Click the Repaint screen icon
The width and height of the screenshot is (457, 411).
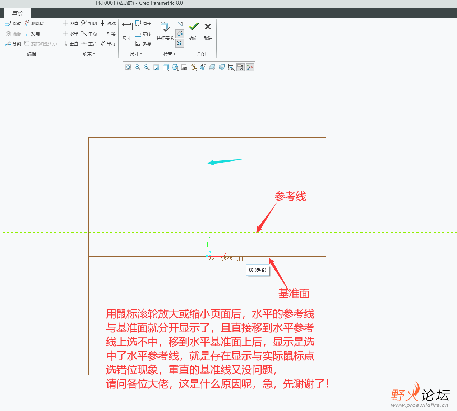tap(156, 67)
